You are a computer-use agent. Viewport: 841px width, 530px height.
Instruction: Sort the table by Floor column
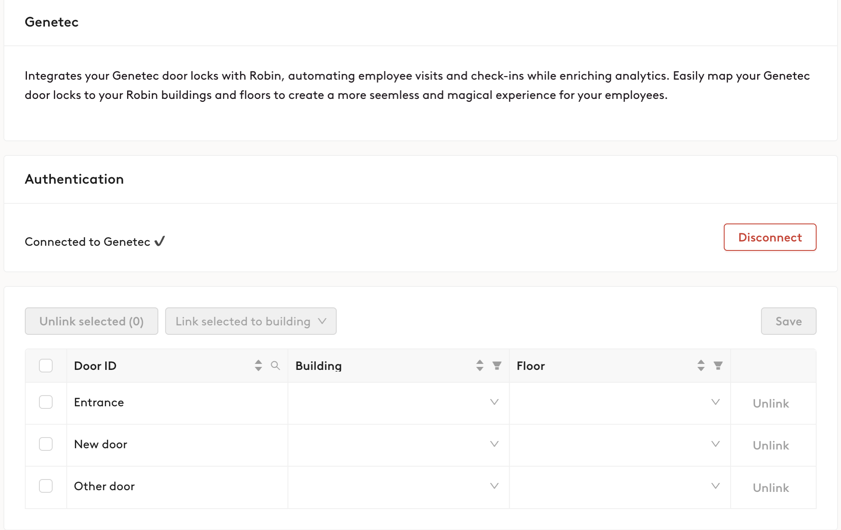701,366
